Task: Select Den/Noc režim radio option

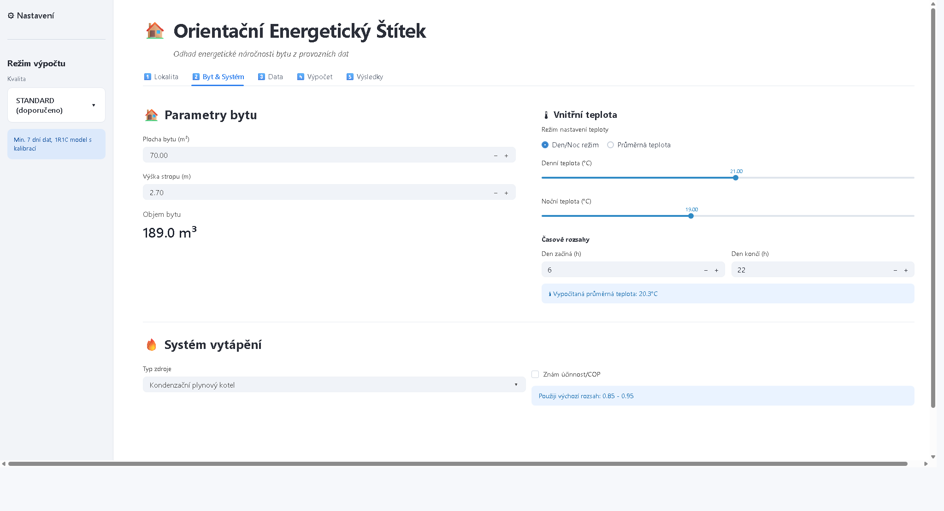Action: coord(545,145)
